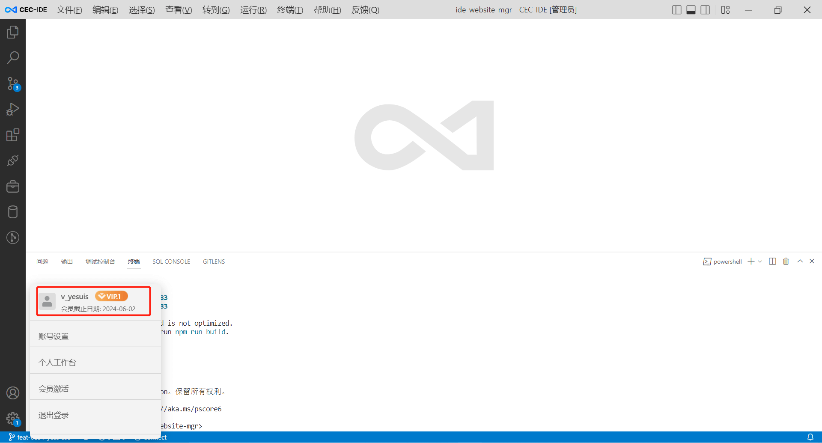Select the Run and Debug icon
This screenshot has width=822, height=443.
pyautogui.click(x=13, y=109)
